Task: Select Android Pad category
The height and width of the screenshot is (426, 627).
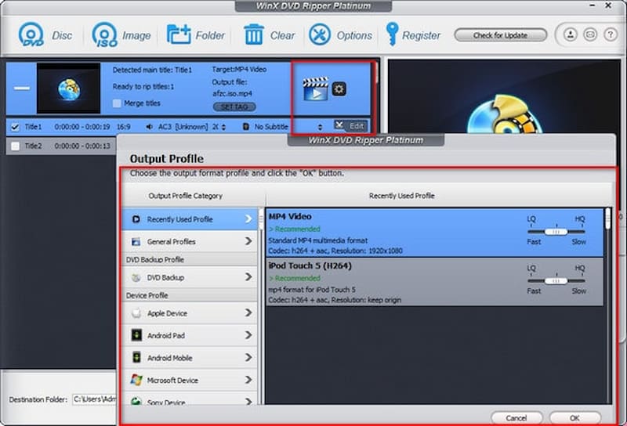Action: coord(190,335)
